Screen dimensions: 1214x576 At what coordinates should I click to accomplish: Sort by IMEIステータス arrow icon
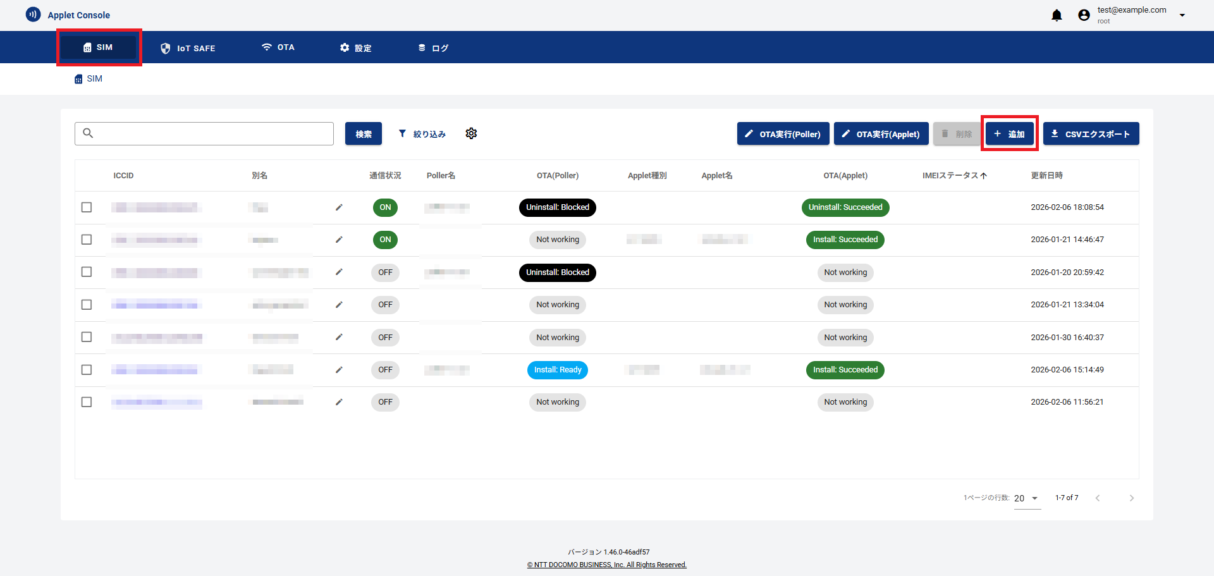(x=984, y=176)
